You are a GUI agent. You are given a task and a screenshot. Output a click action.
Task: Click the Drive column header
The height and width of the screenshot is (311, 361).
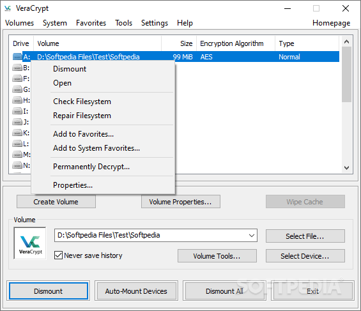tap(21, 43)
